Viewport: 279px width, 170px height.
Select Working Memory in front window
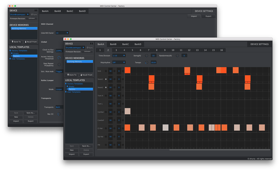tap(80, 62)
